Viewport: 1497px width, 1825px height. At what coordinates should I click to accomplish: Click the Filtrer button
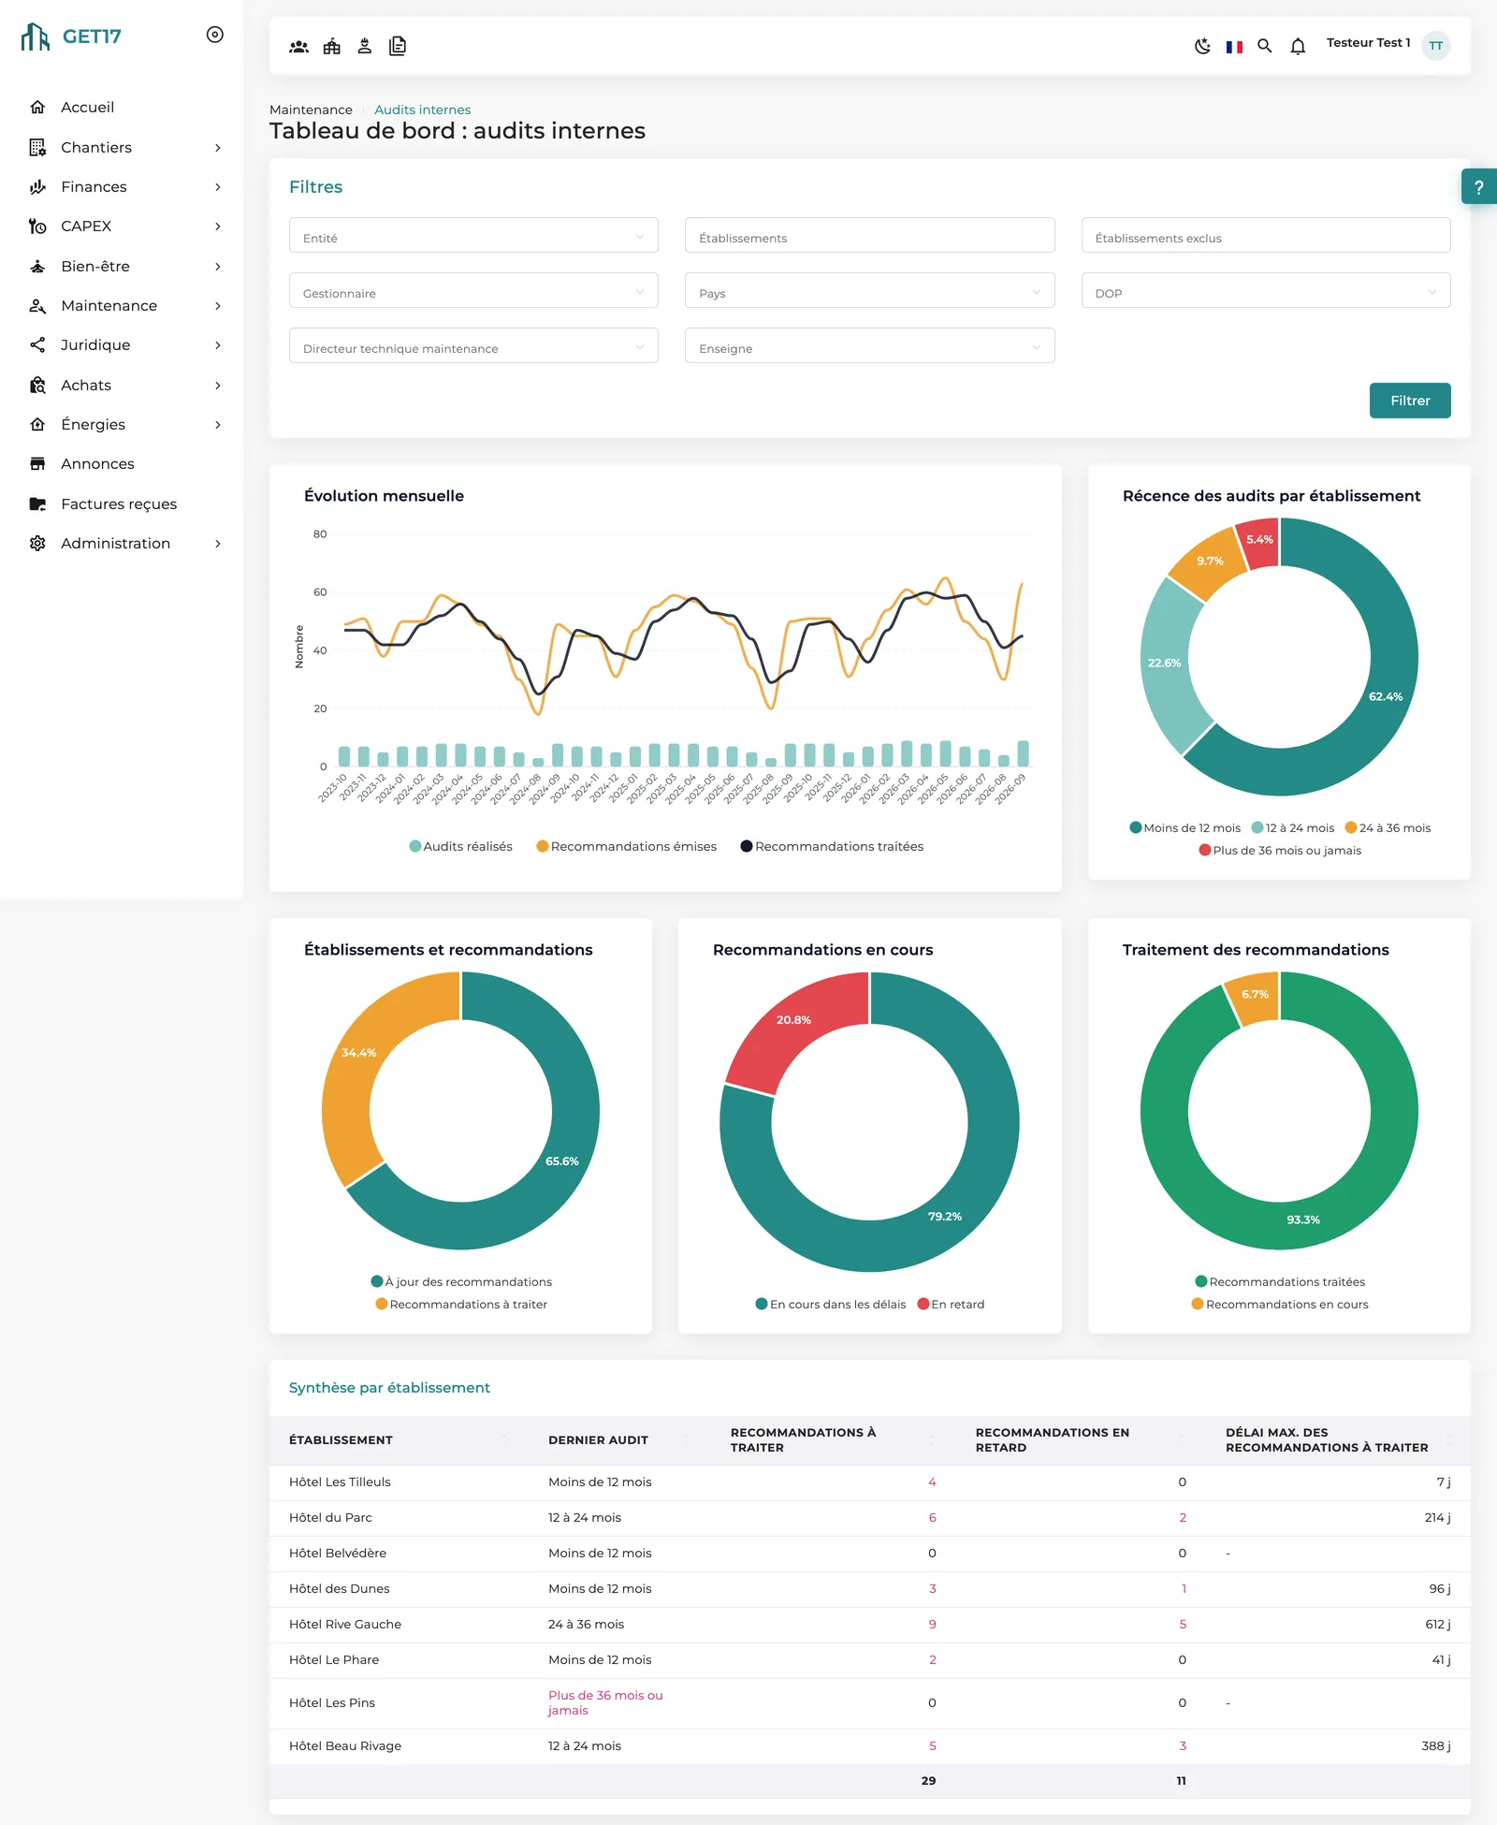(1410, 401)
